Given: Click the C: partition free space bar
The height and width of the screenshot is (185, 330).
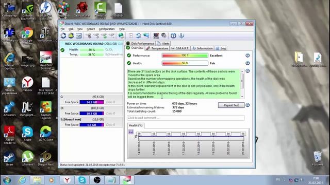Looking at the screenshot, I should (92, 102).
